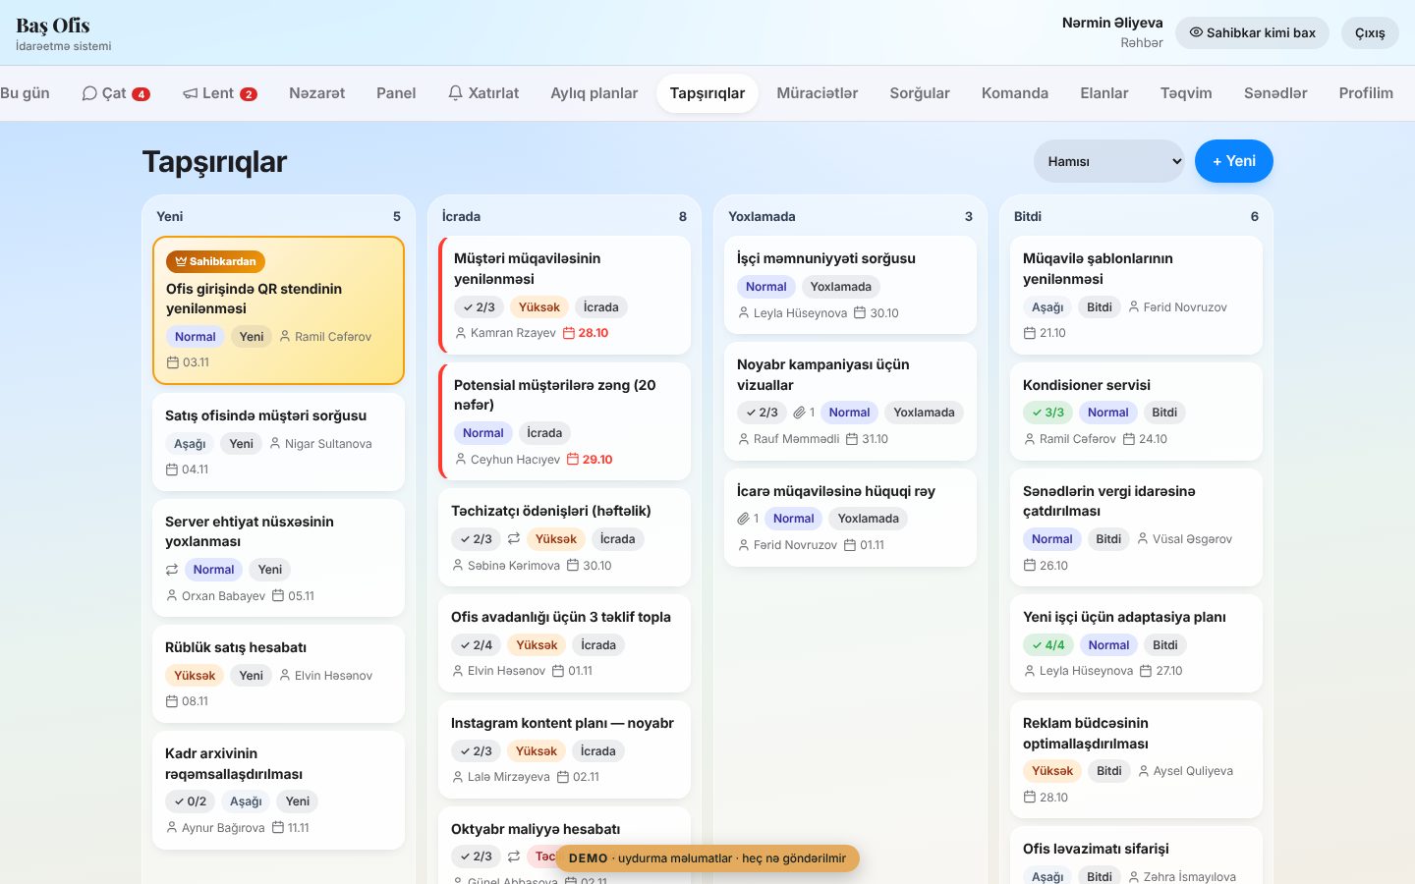Click the user name Nərmin Əliyeva

tap(1112, 23)
